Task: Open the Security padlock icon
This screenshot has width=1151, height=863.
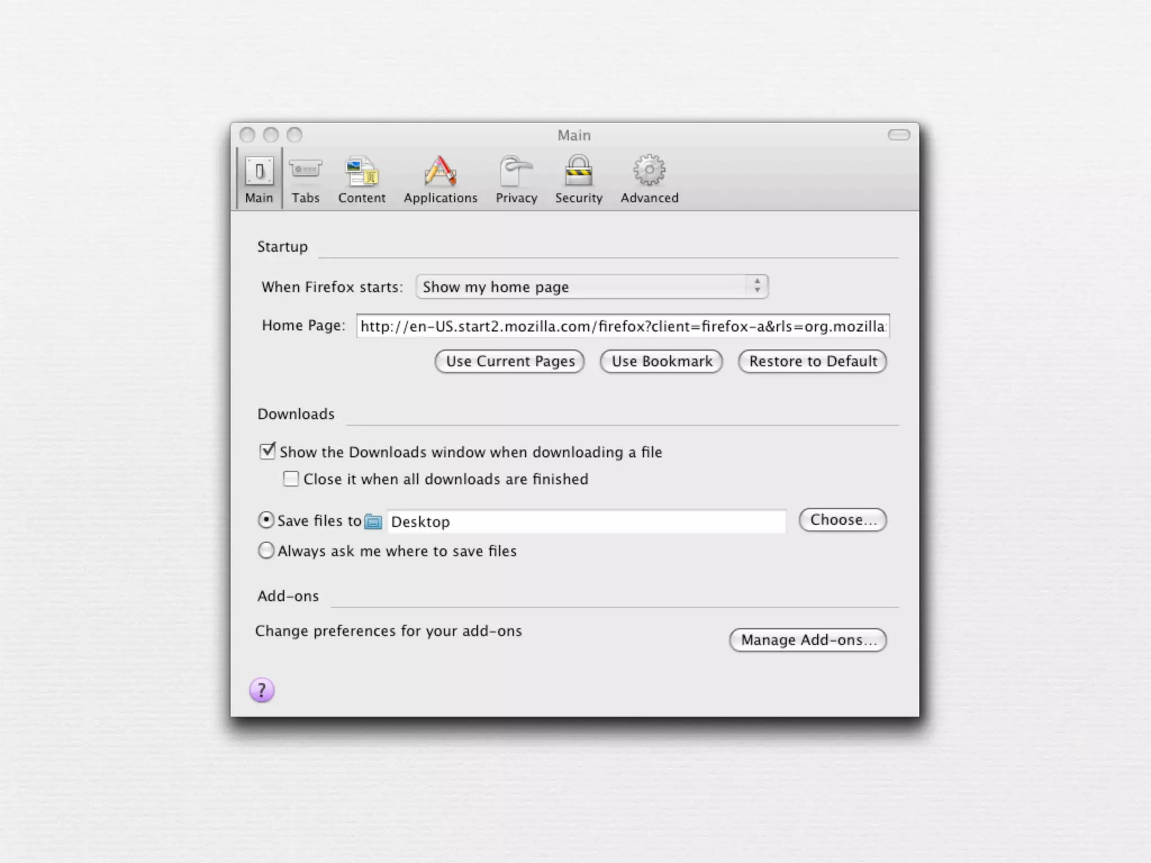Action: point(578,171)
